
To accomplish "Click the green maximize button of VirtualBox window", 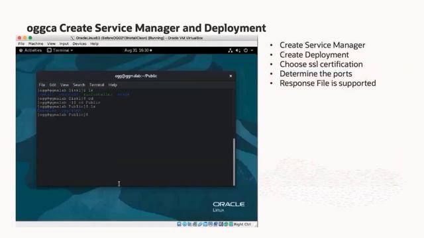I will pyautogui.click(x=30, y=38).
